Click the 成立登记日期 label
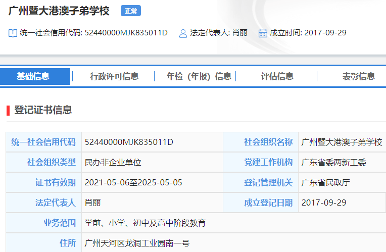This screenshot has width=386, height=252. (268, 203)
